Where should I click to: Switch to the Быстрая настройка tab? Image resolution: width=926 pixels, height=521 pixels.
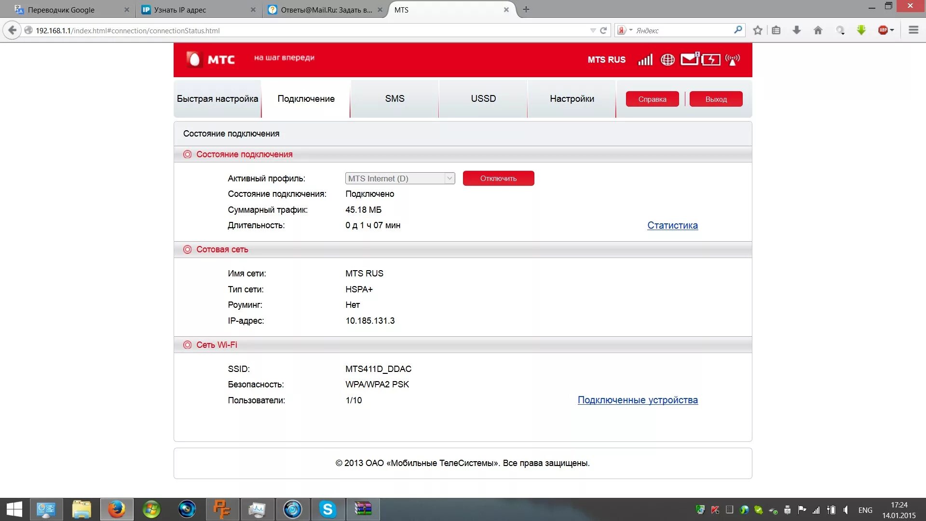tap(218, 99)
